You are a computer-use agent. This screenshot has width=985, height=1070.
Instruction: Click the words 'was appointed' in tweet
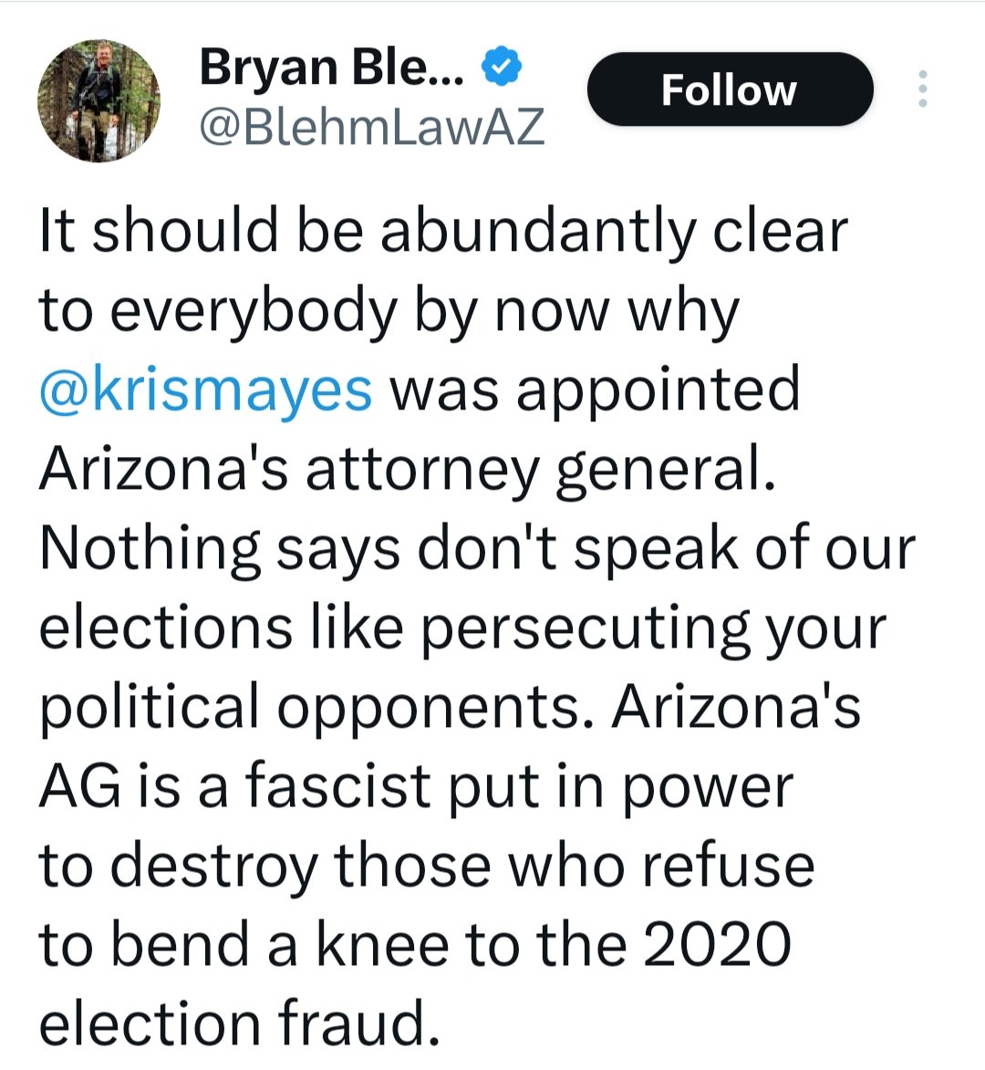(x=595, y=390)
